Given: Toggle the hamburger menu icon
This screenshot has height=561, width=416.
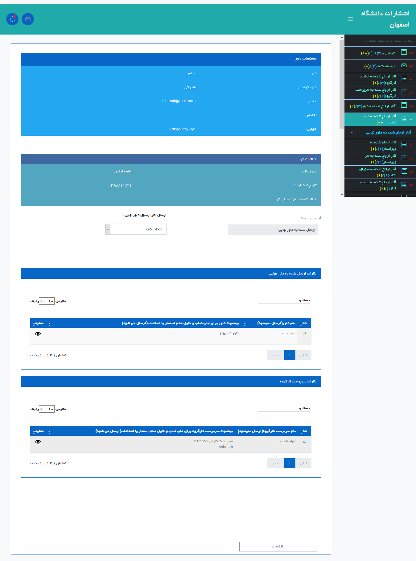Looking at the screenshot, I should click(x=351, y=19).
